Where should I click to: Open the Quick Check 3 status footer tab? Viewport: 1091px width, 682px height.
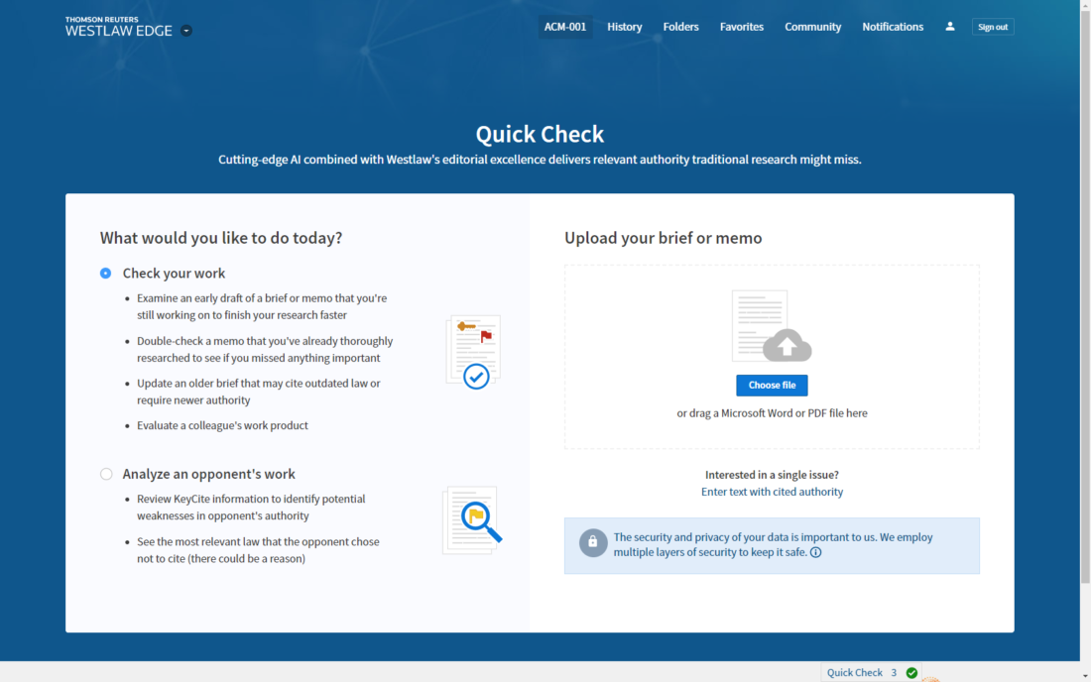[871, 672]
